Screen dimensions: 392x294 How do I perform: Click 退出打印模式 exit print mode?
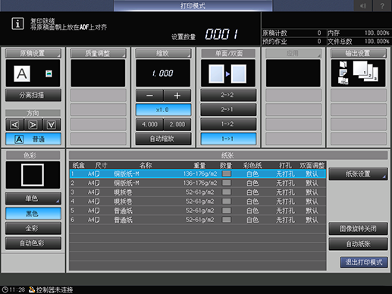[x=364, y=263]
